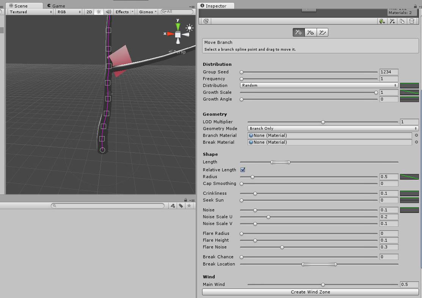Open the Gizmos menu
422x298 pixels.
pyautogui.click(x=147, y=12)
